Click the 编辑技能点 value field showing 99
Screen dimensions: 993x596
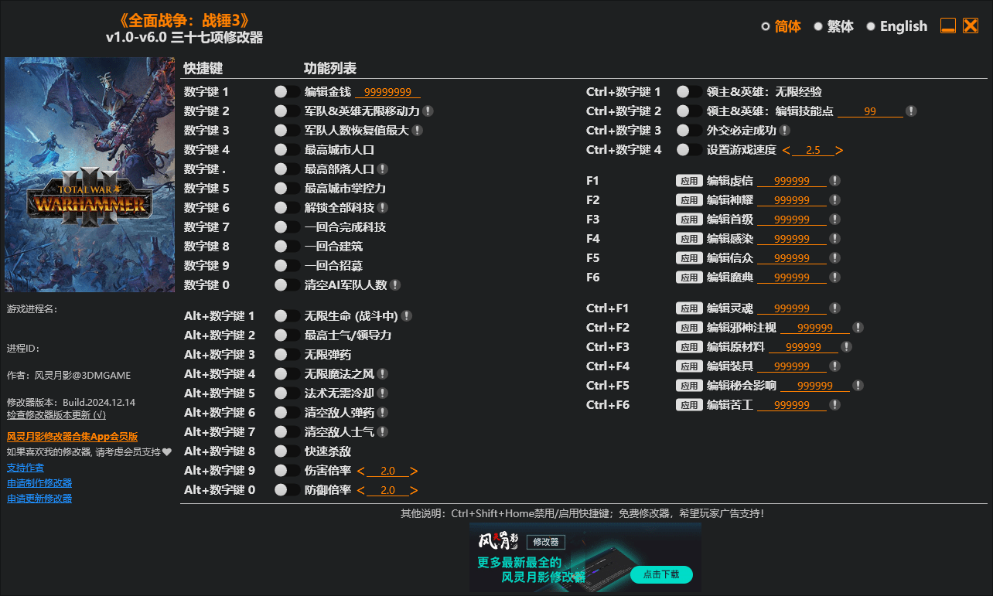[x=870, y=111]
